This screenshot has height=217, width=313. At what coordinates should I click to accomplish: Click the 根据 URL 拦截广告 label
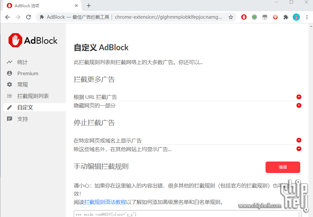click(x=95, y=97)
